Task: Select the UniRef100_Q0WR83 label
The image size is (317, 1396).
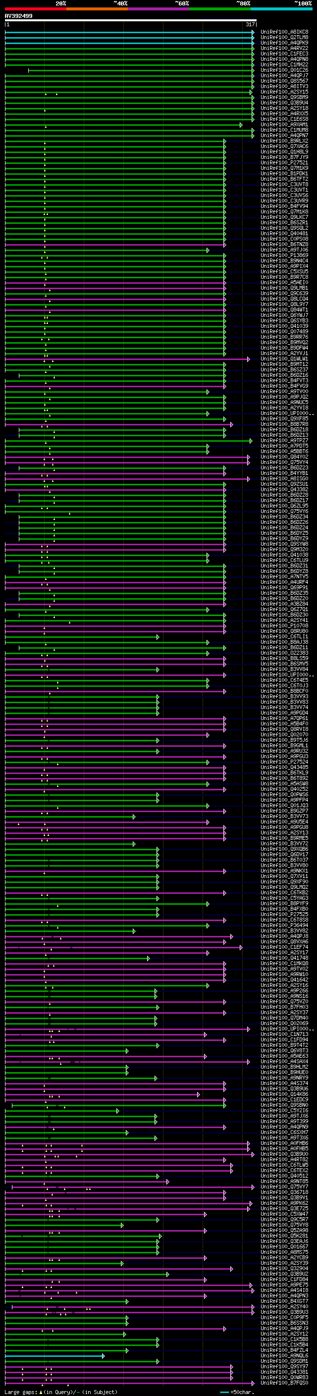Action: click(284, 1377)
